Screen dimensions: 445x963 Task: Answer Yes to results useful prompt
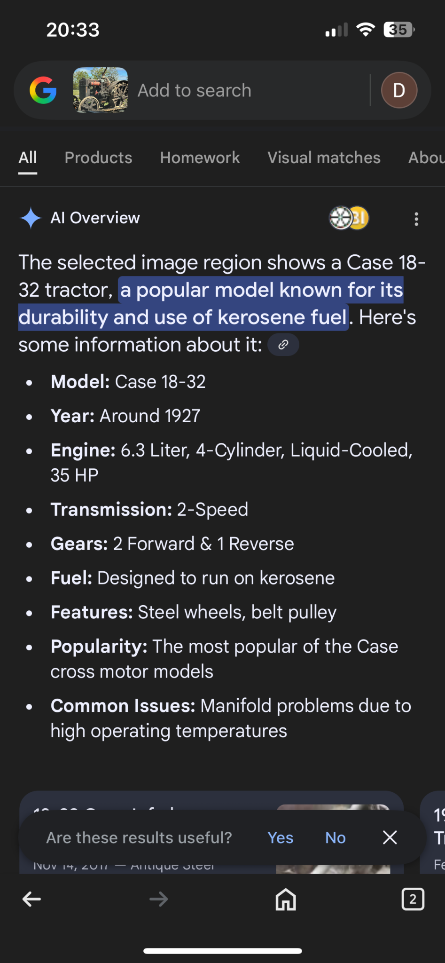pos(280,837)
